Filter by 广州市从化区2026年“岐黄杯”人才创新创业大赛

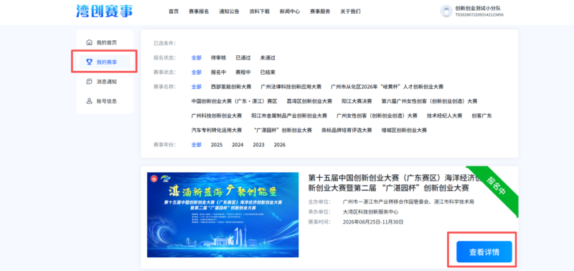tap(387, 87)
